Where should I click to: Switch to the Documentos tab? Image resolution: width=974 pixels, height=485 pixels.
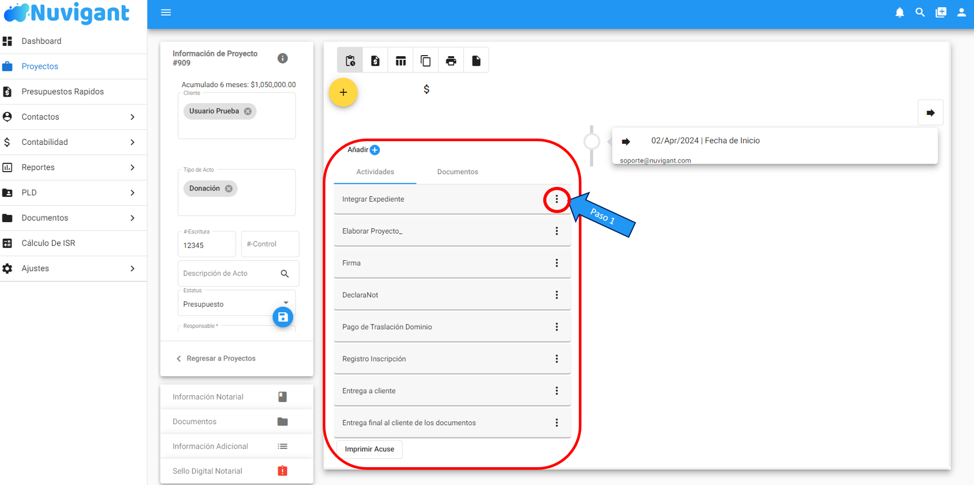[x=458, y=172]
